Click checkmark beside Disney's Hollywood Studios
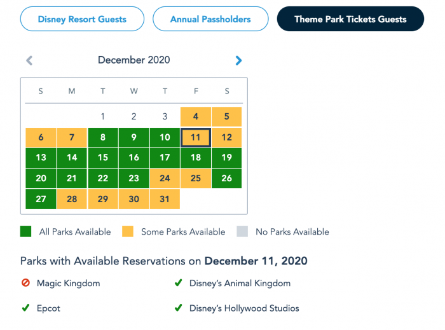 pos(179,308)
